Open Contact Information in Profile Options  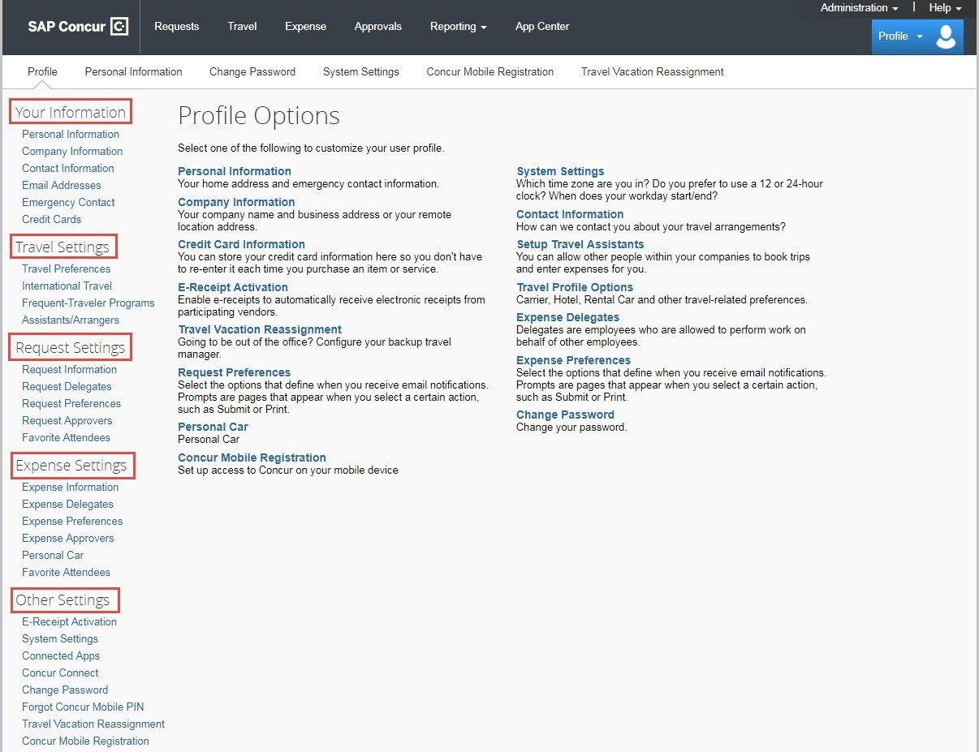coord(570,214)
